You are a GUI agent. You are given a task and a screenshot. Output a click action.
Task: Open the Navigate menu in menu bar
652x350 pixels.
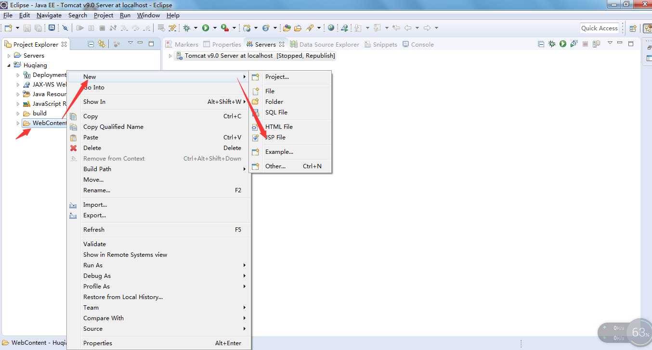(x=49, y=15)
